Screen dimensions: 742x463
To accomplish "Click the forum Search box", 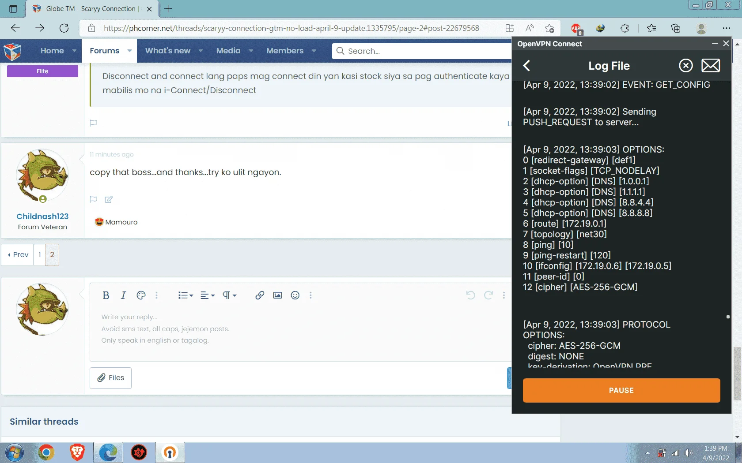I will click(x=422, y=51).
